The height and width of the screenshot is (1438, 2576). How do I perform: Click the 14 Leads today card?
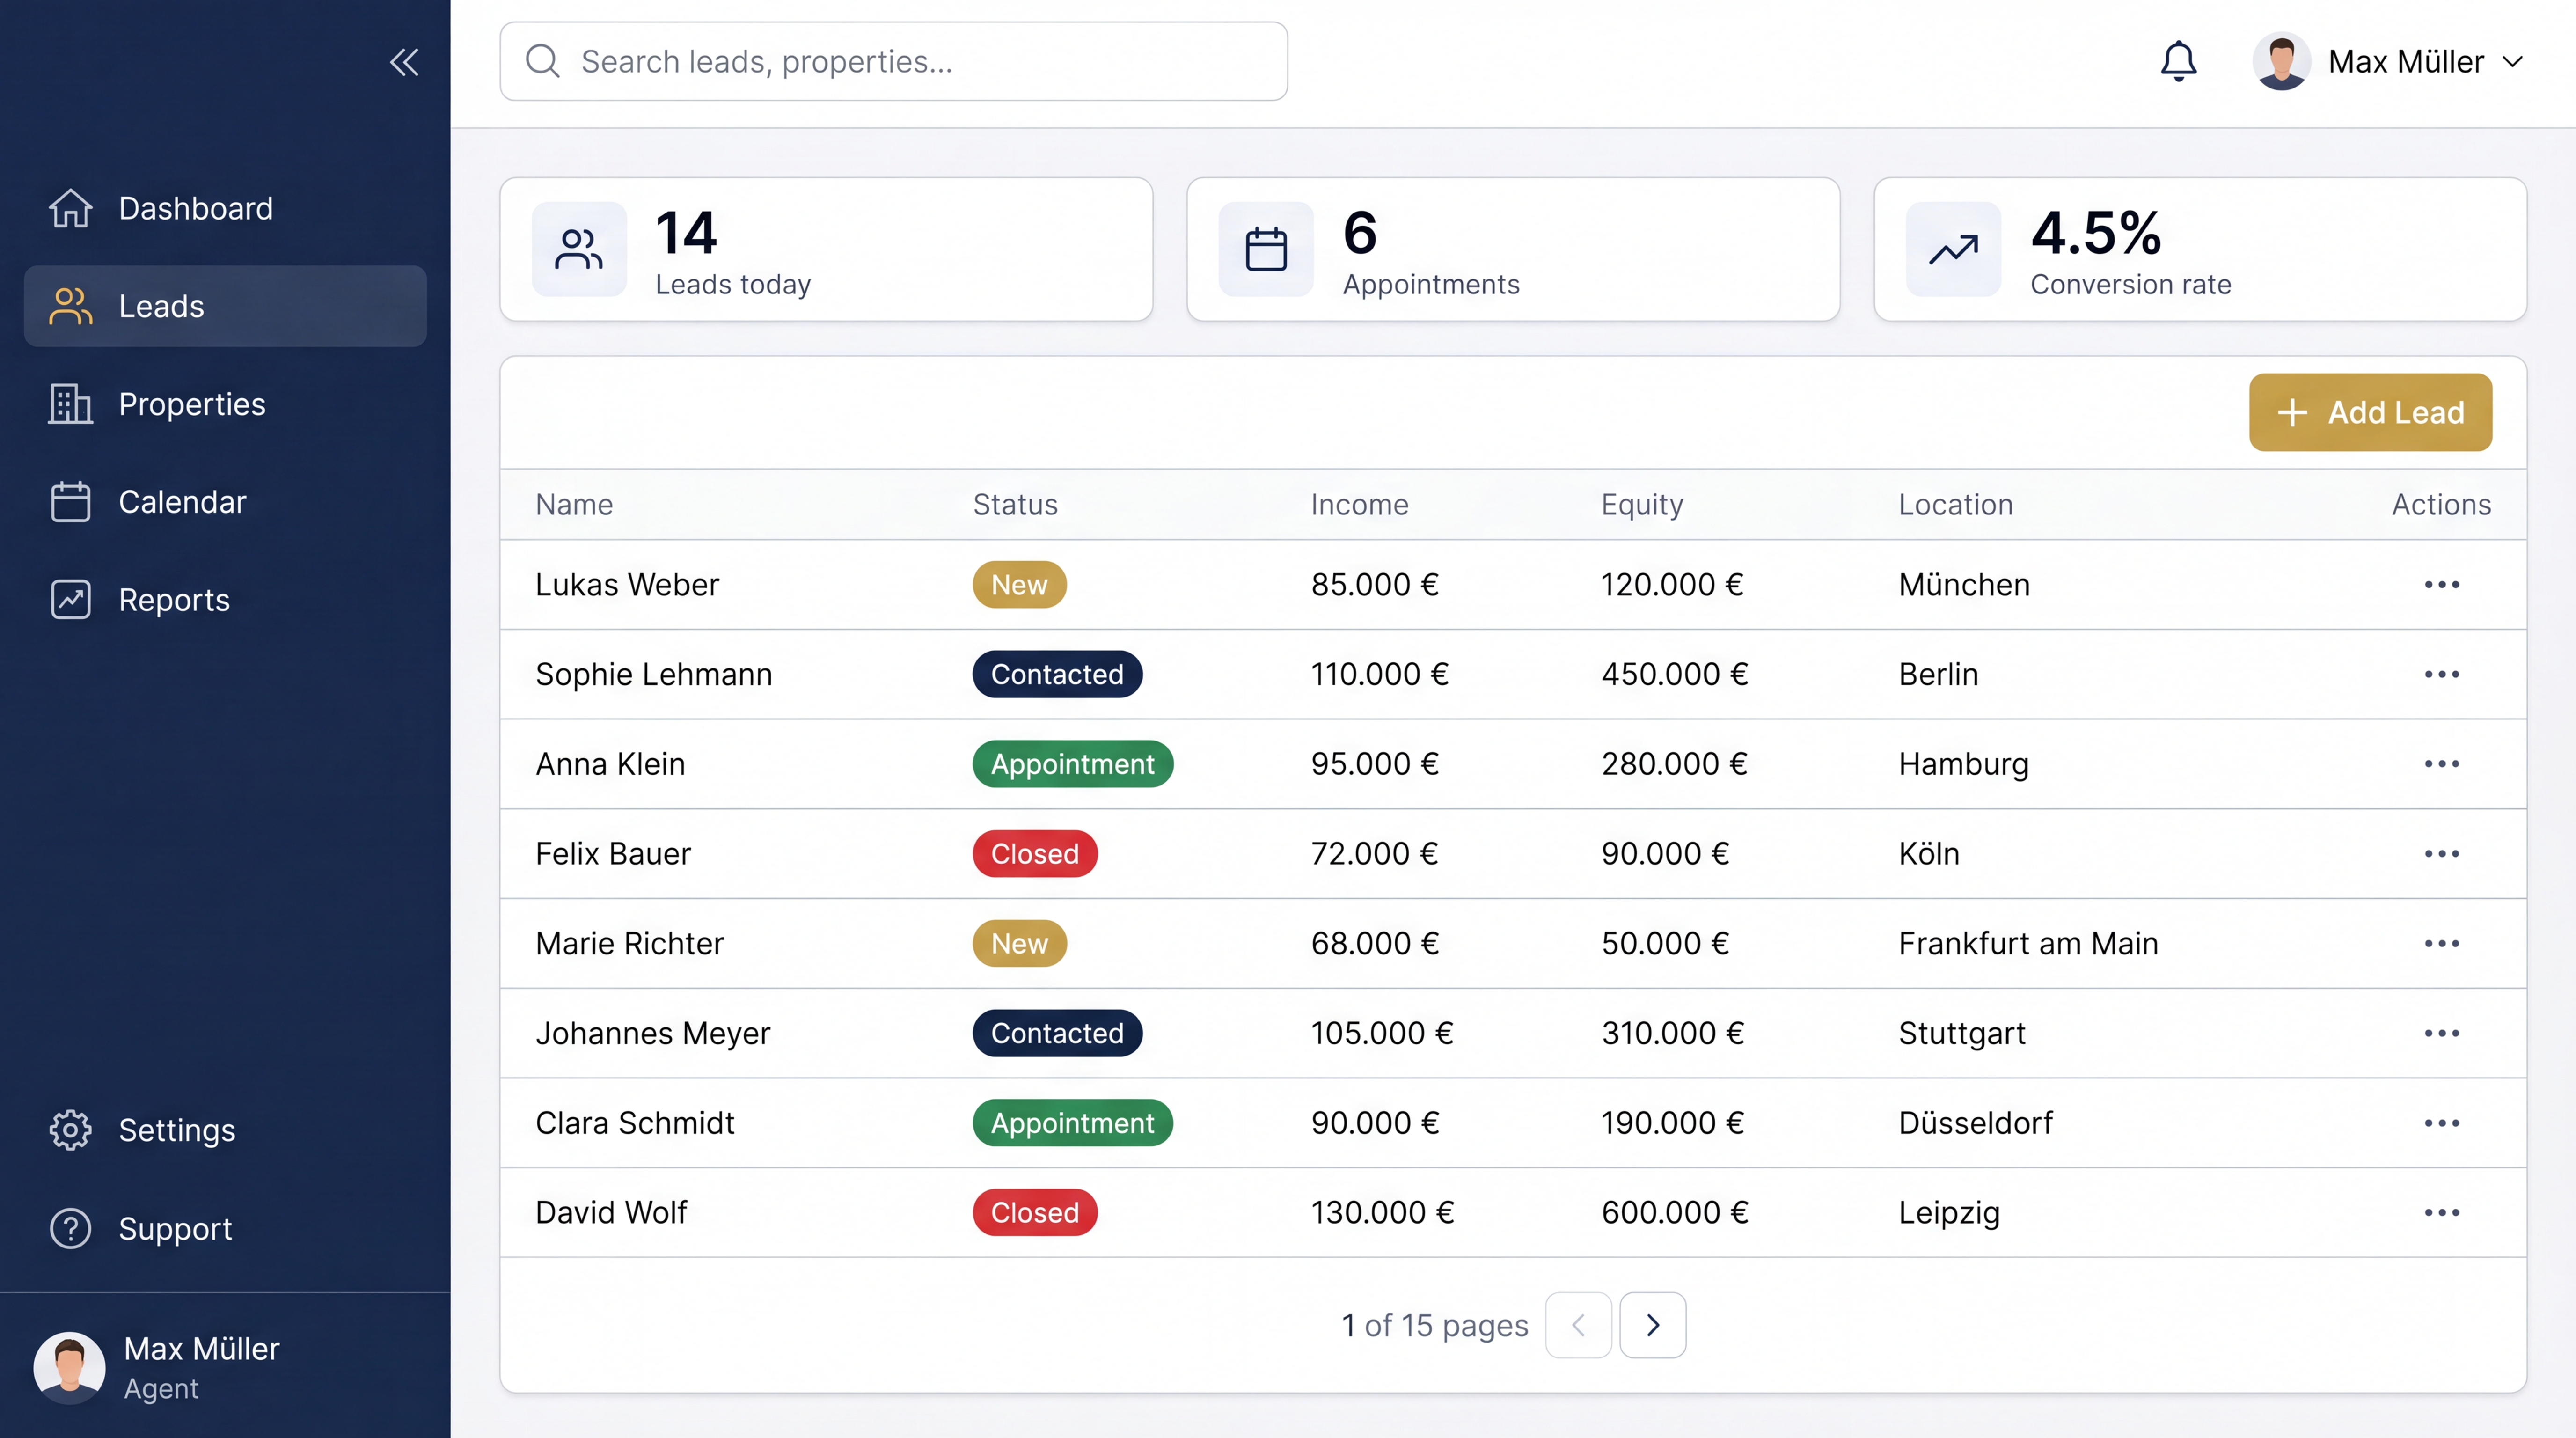point(826,249)
